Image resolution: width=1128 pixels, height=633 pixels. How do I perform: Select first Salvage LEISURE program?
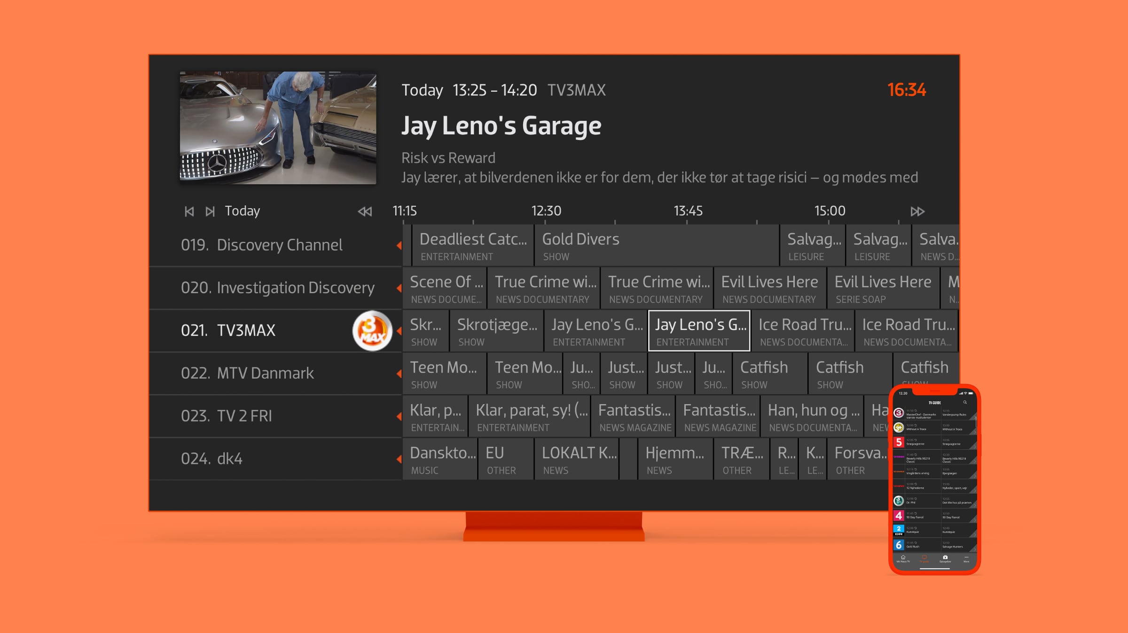[813, 245]
